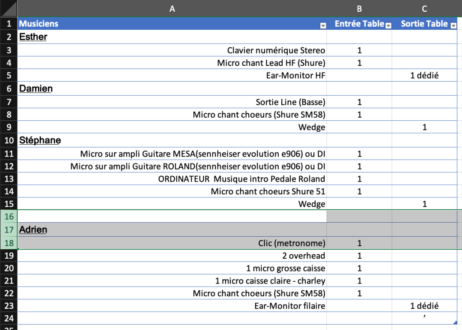Open the Entrée Table filter dropdown

(x=388, y=26)
